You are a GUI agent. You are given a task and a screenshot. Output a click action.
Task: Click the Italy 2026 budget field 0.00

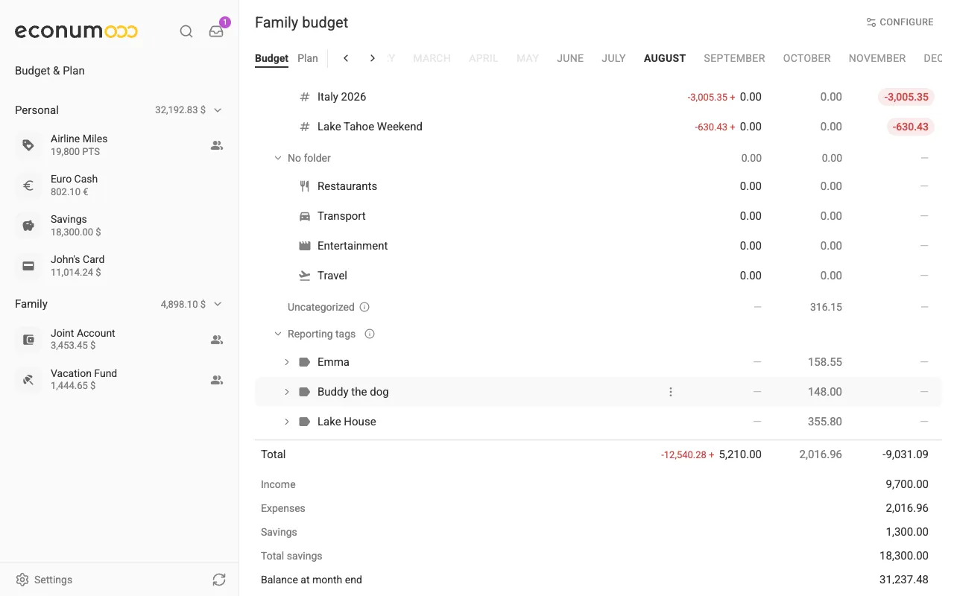coord(751,97)
